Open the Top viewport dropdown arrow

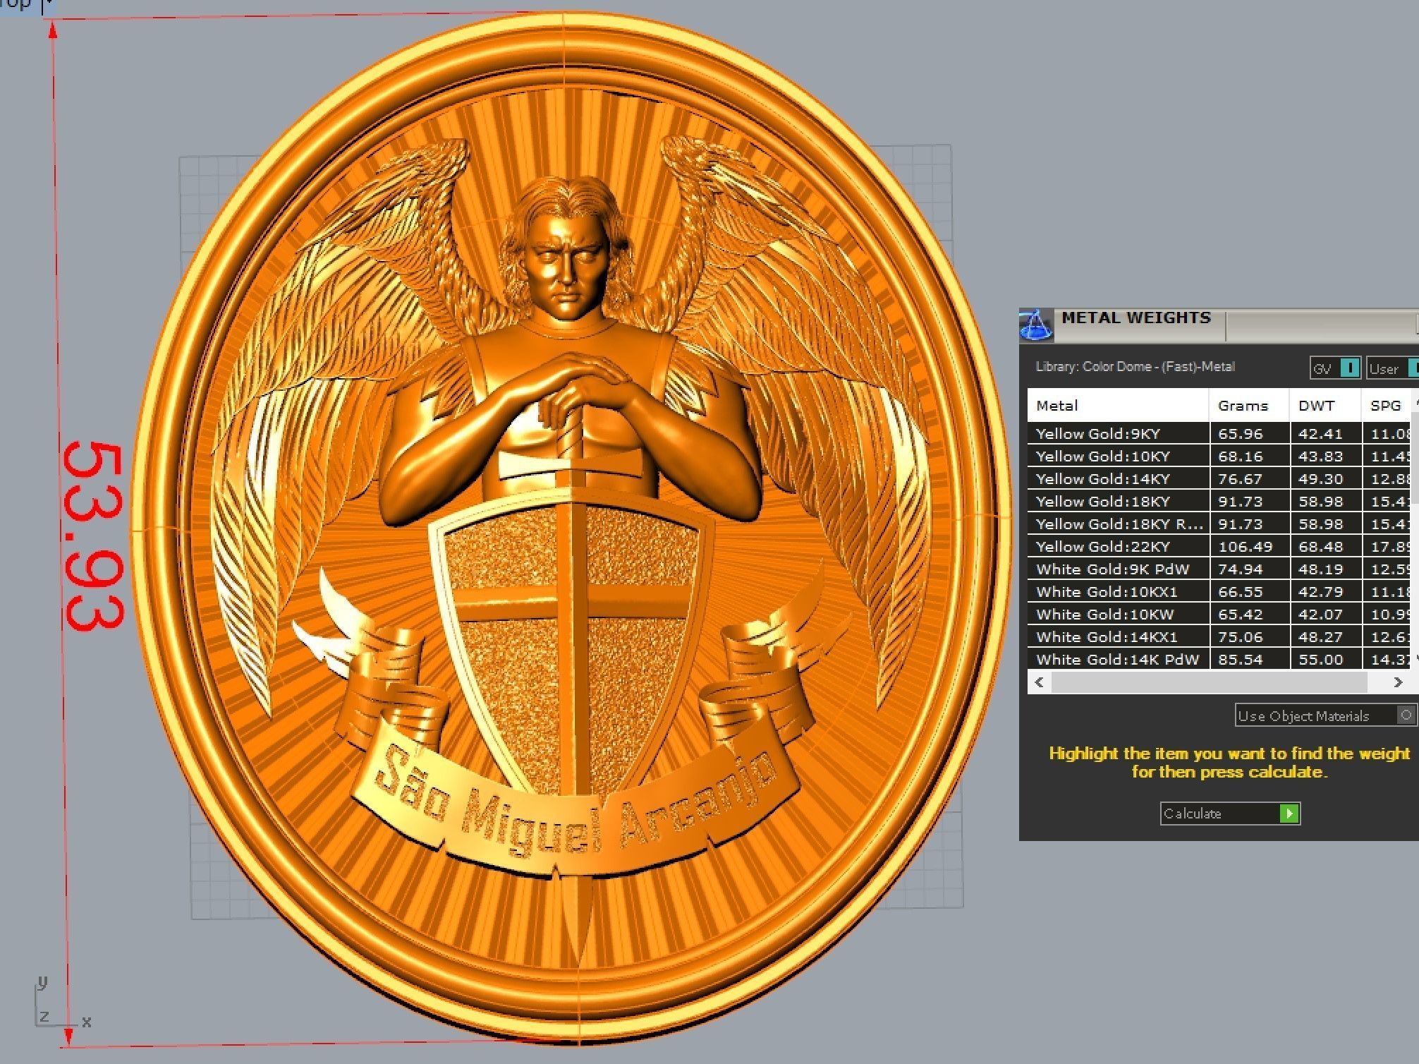[x=48, y=4]
